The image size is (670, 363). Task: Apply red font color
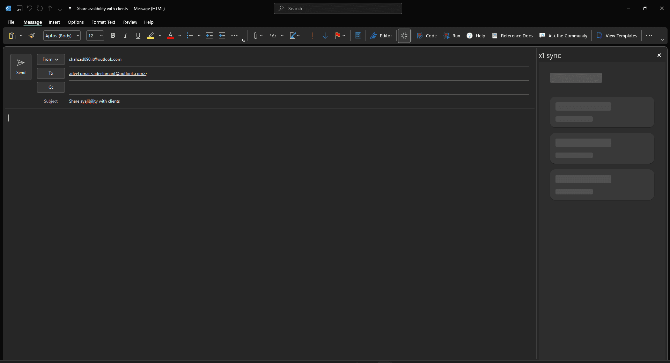click(170, 36)
